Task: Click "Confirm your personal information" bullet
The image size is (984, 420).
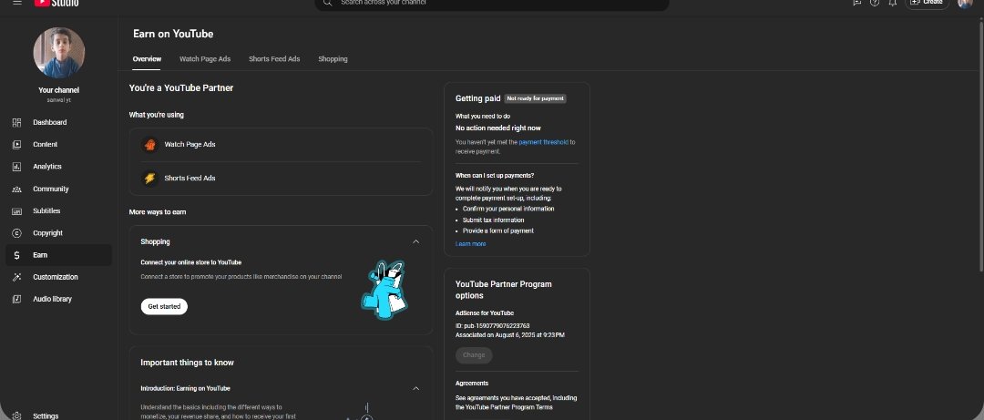Action: point(508,209)
